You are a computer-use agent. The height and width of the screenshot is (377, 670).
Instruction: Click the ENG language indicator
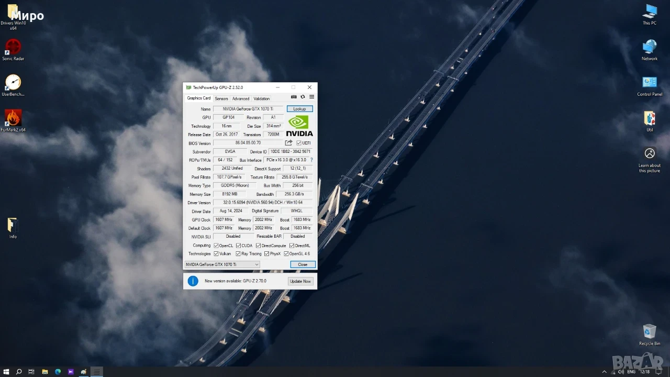click(631, 372)
